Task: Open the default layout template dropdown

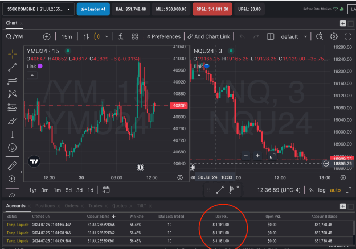Action: (x=294, y=36)
